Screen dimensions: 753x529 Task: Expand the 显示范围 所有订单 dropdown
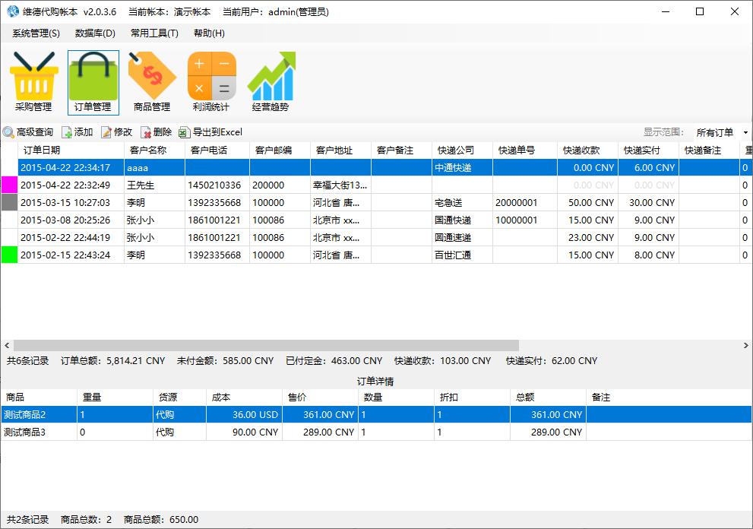coord(745,133)
